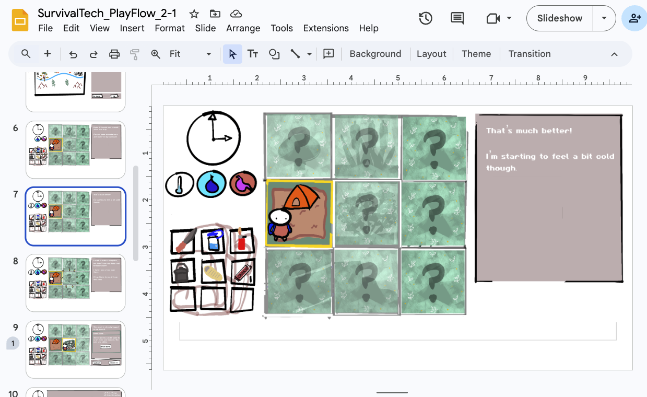
Task: Open the Format menu
Action: (170, 28)
